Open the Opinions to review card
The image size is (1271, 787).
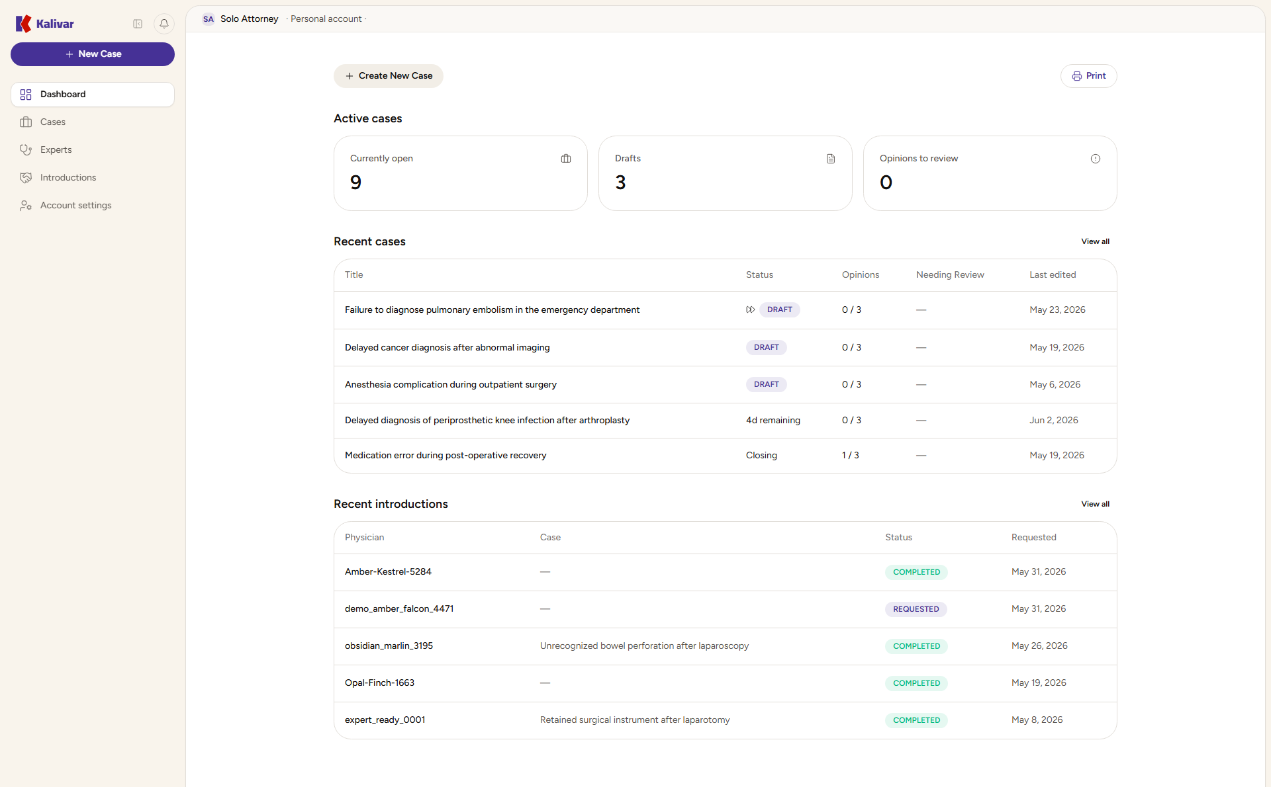coord(990,173)
